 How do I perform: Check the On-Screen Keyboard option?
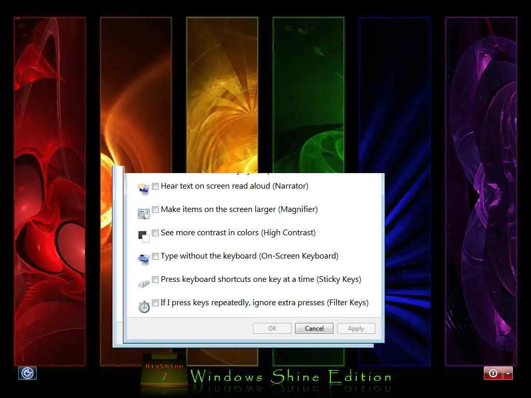pyautogui.click(x=155, y=256)
